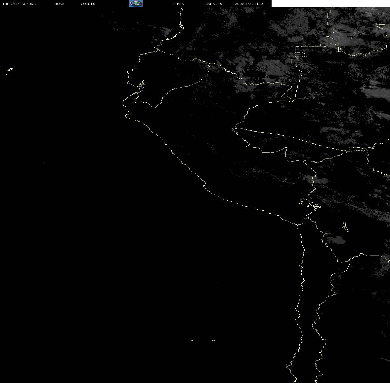Image resolution: width=390 pixels, height=383 pixels.
Task: Click the INPE/CPTEC/DSA header label
Action: click(19, 4)
